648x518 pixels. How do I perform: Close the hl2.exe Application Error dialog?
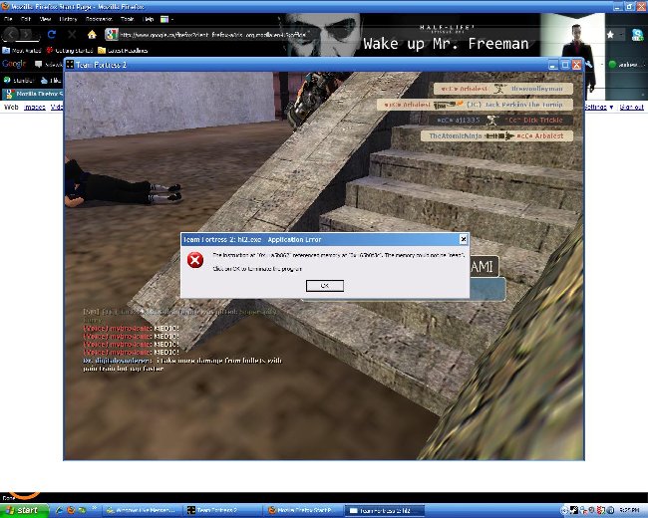pos(464,239)
